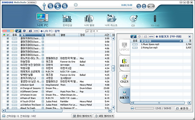
Task: Skip to the next track
Action: [65, 6]
